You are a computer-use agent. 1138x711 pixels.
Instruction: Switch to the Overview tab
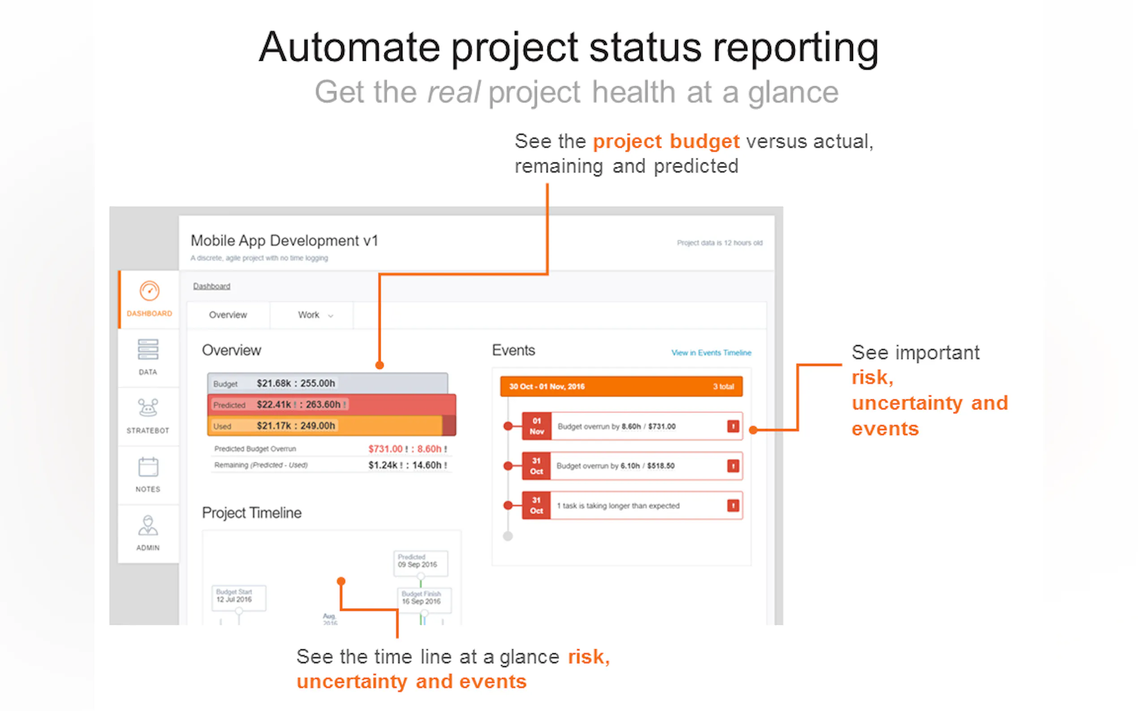point(228,315)
